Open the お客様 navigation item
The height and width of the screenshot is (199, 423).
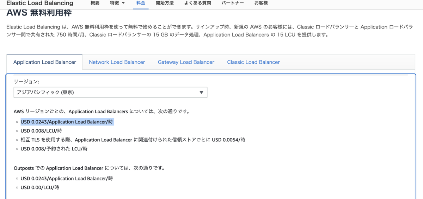pyautogui.click(x=261, y=3)
